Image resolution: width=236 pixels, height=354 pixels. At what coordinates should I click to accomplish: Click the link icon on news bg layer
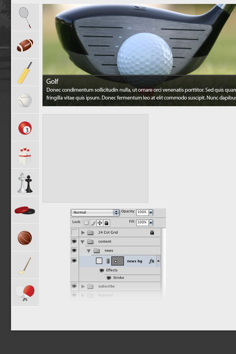coord(108,261)
